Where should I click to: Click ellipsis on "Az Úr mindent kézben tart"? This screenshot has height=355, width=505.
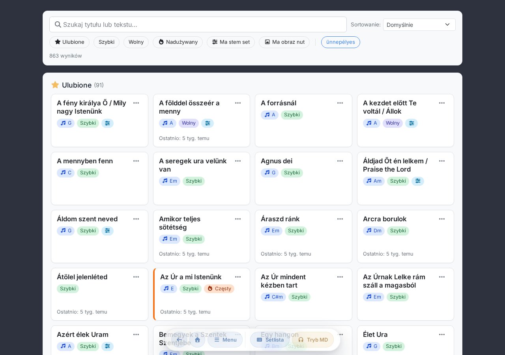340,277
